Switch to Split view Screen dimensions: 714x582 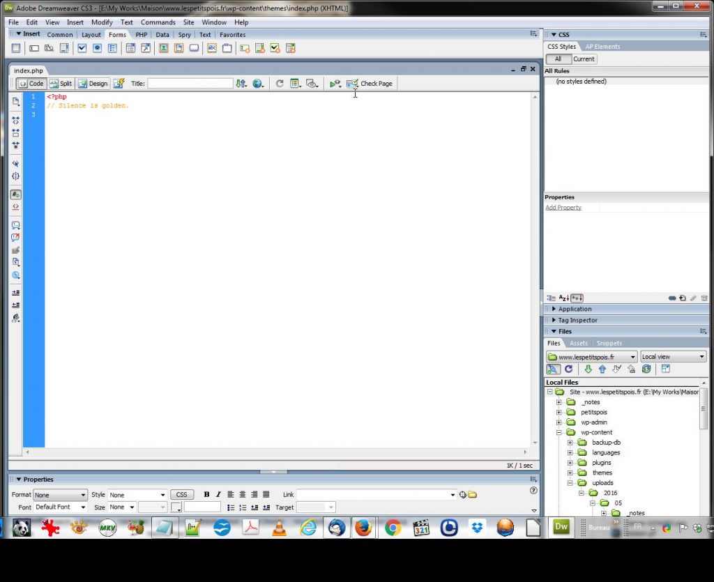coord(61,84)
